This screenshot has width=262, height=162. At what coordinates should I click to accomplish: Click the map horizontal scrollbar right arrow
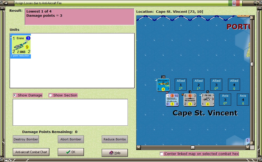248,147
